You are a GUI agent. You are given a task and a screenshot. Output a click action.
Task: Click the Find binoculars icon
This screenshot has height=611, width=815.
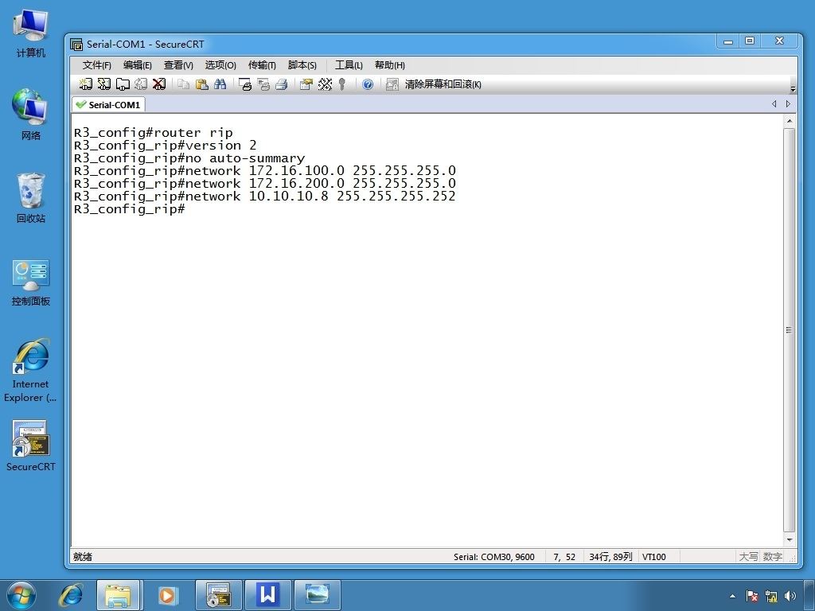220,84
